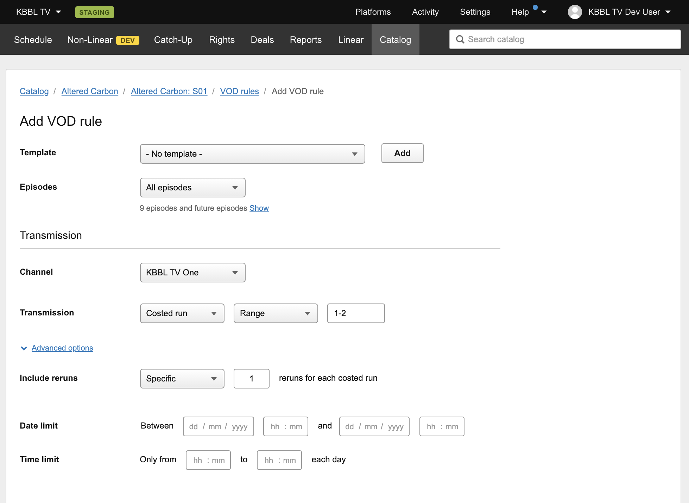The width and height of the screenshot is (689, 503).
Task: Click the Advanced options chevron icon
Action: tap(24, 348)
